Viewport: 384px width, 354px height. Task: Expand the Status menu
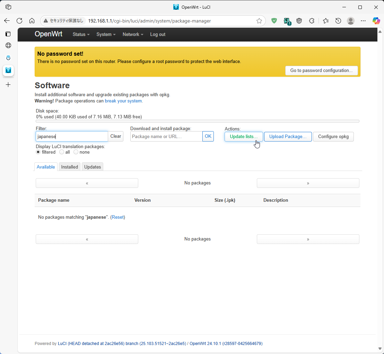coord(81,35)
